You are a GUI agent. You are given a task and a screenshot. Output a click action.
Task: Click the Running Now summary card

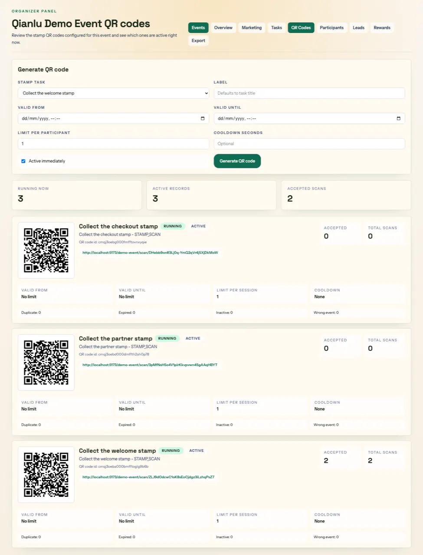77,195
